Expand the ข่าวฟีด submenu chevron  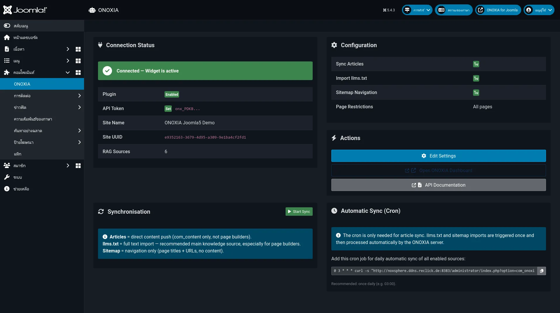(x=79, y=107)
